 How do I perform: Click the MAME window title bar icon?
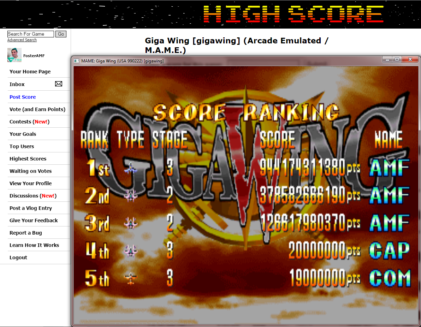[x=76, y=61]
